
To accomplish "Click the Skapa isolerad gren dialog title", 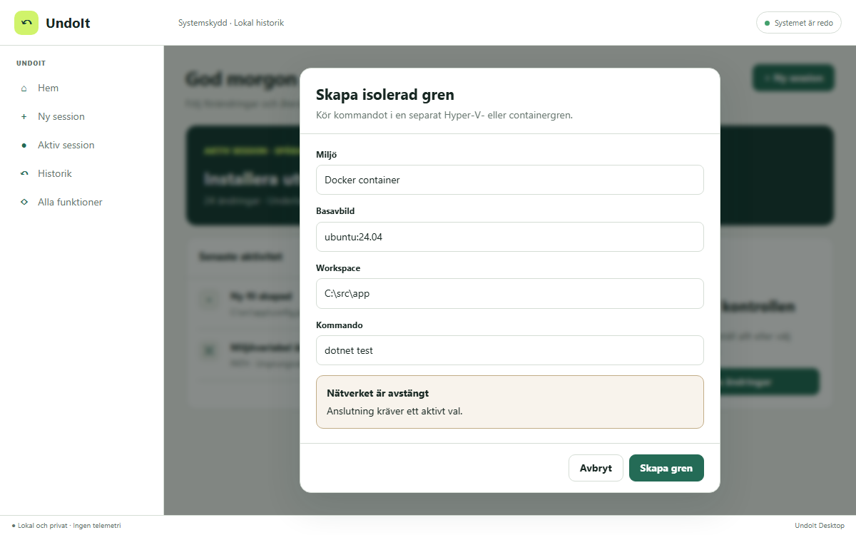I will 385,95.
